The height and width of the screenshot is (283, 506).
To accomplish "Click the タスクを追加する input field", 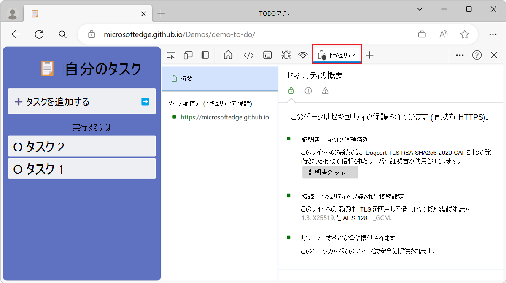I will point(82,101).
